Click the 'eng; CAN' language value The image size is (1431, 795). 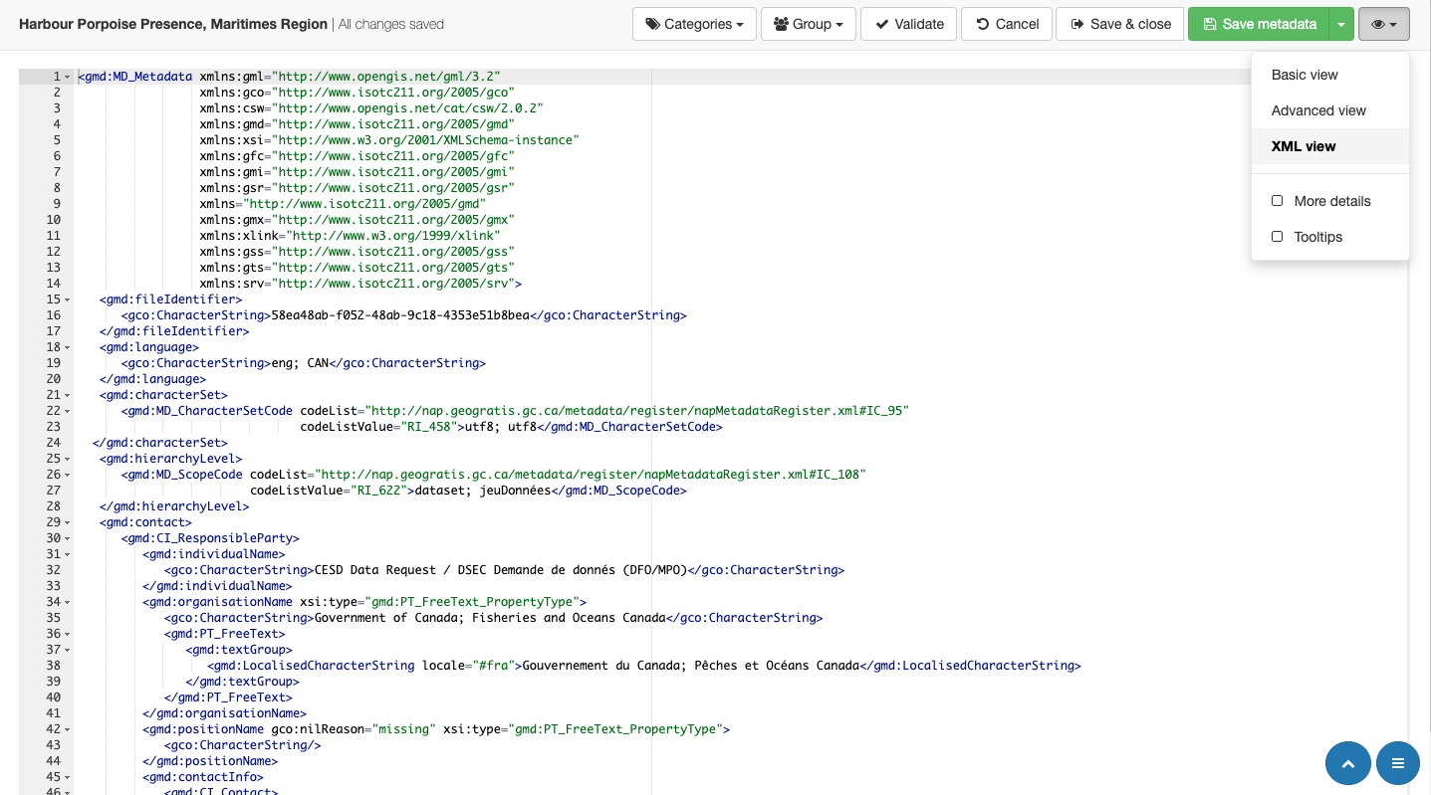300,363
